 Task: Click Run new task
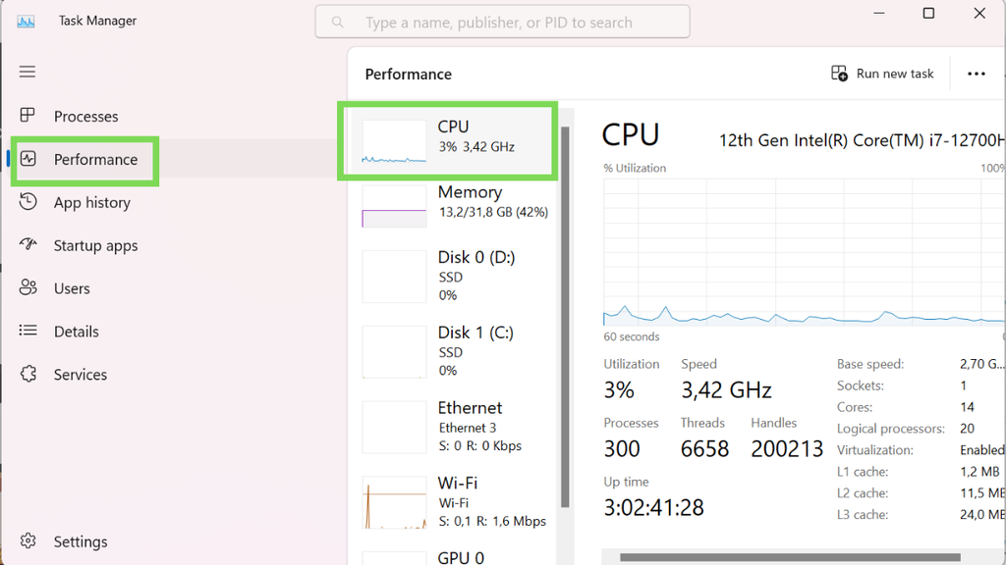881,73
